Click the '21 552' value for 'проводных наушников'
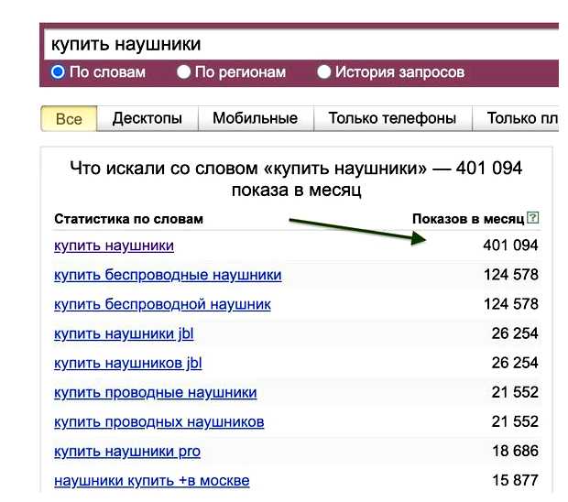Image resolution: width=568 pixels, height=502 pixels. point(515,421)
